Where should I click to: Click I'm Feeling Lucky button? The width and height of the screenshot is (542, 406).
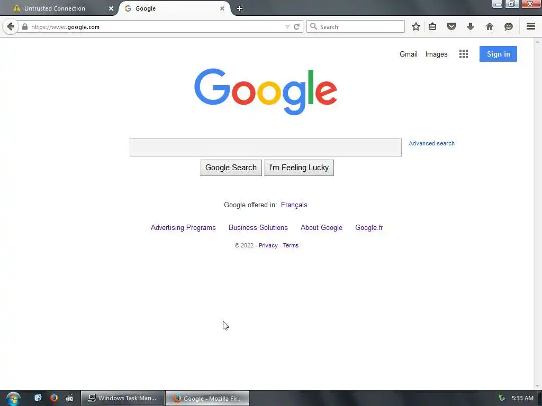click(x=299, y=168)
